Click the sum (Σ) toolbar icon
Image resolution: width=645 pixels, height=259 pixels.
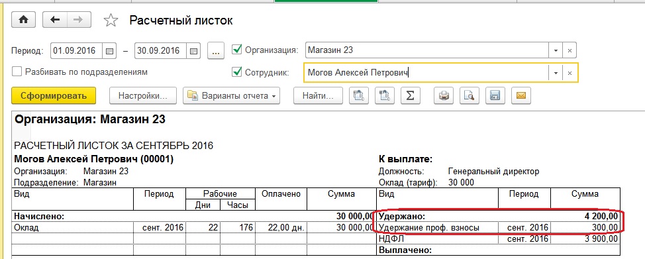[410, 95]
